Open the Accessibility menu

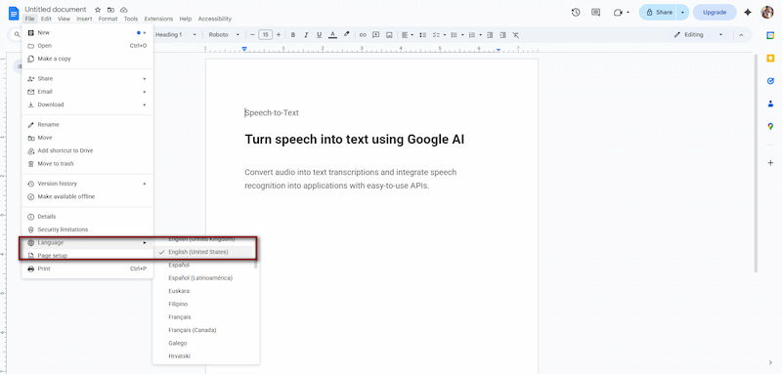coord(215,19)
